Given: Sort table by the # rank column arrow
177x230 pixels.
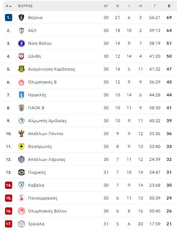Looking at the screenshot, I should point(9,6).
